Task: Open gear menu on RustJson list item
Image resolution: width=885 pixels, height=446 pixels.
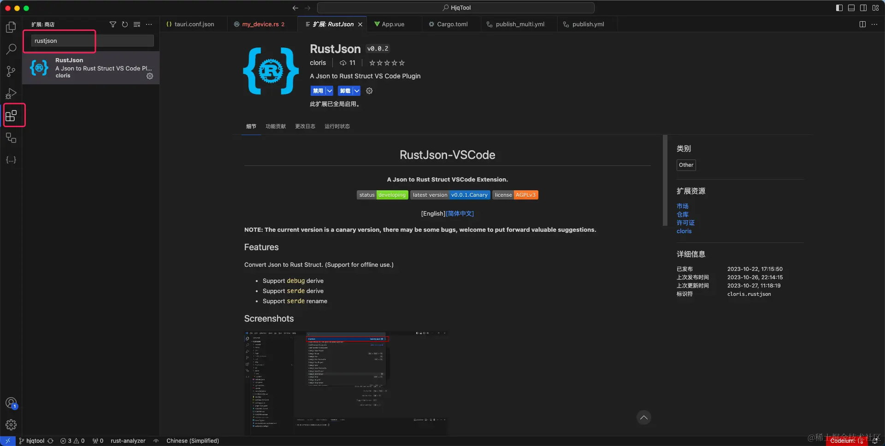Action: point(150,76)
